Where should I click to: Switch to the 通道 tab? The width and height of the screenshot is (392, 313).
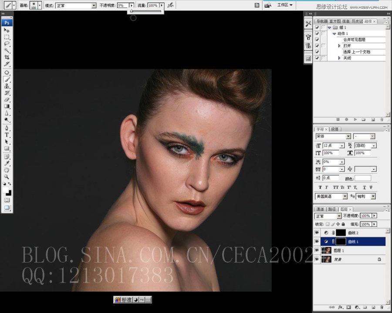[x=320, y=209]
